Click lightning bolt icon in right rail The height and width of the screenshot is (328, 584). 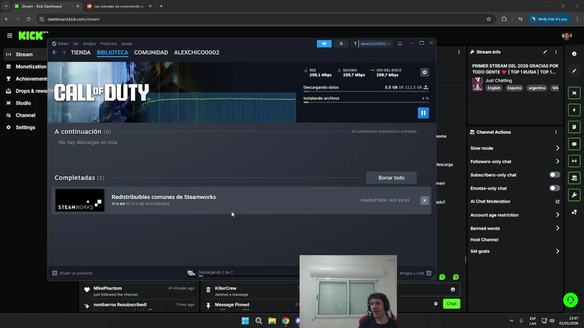(x=574, y=110)
